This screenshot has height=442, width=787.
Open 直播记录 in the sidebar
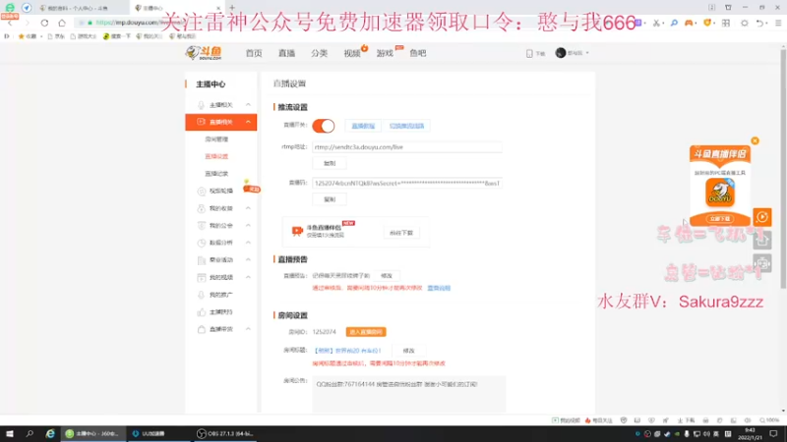click(216, 174)
